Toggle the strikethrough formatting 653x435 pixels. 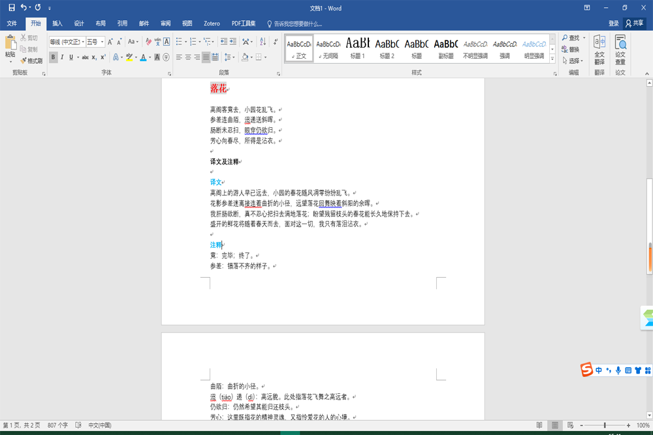85,56
